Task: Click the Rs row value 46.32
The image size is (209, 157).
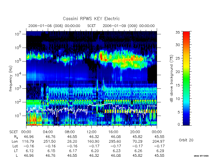Action: [94, 137]
